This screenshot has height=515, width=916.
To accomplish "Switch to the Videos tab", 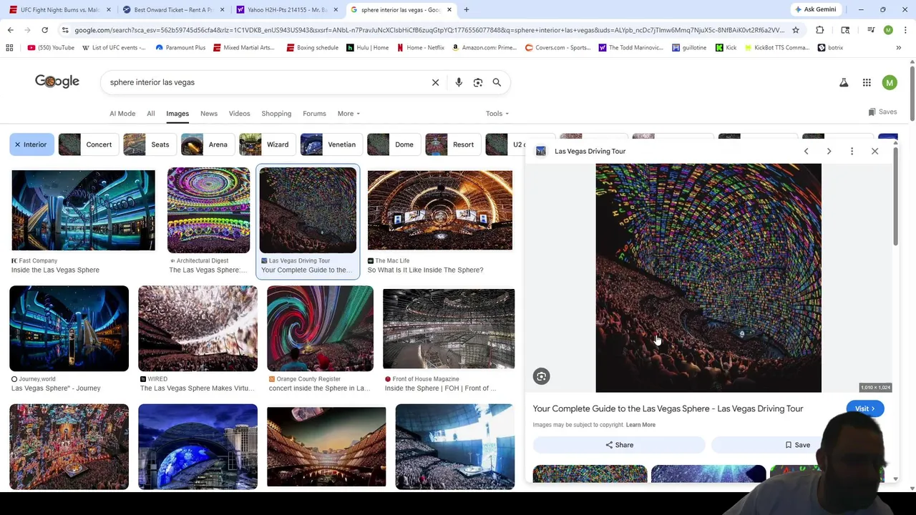I will 239,114.
